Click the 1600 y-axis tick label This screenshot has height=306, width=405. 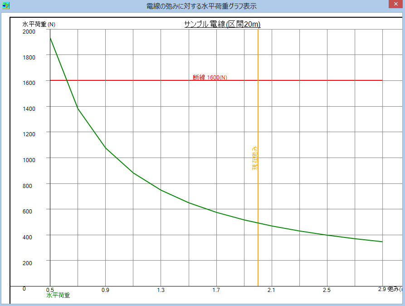(x=29, y=82)
